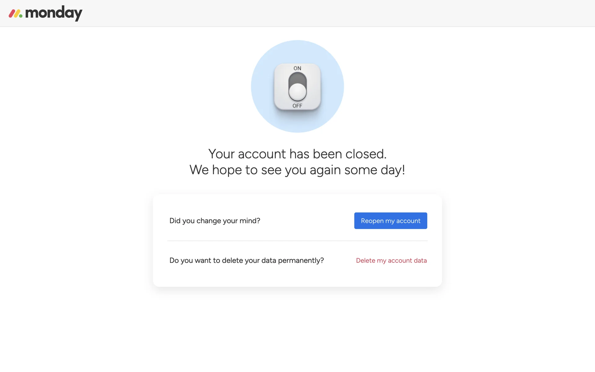Image resolution: width=595 pixels, height=372 pixels.
Task: Select the Delete my account data link
Action: pyautogui.click(x=391, y=260)
